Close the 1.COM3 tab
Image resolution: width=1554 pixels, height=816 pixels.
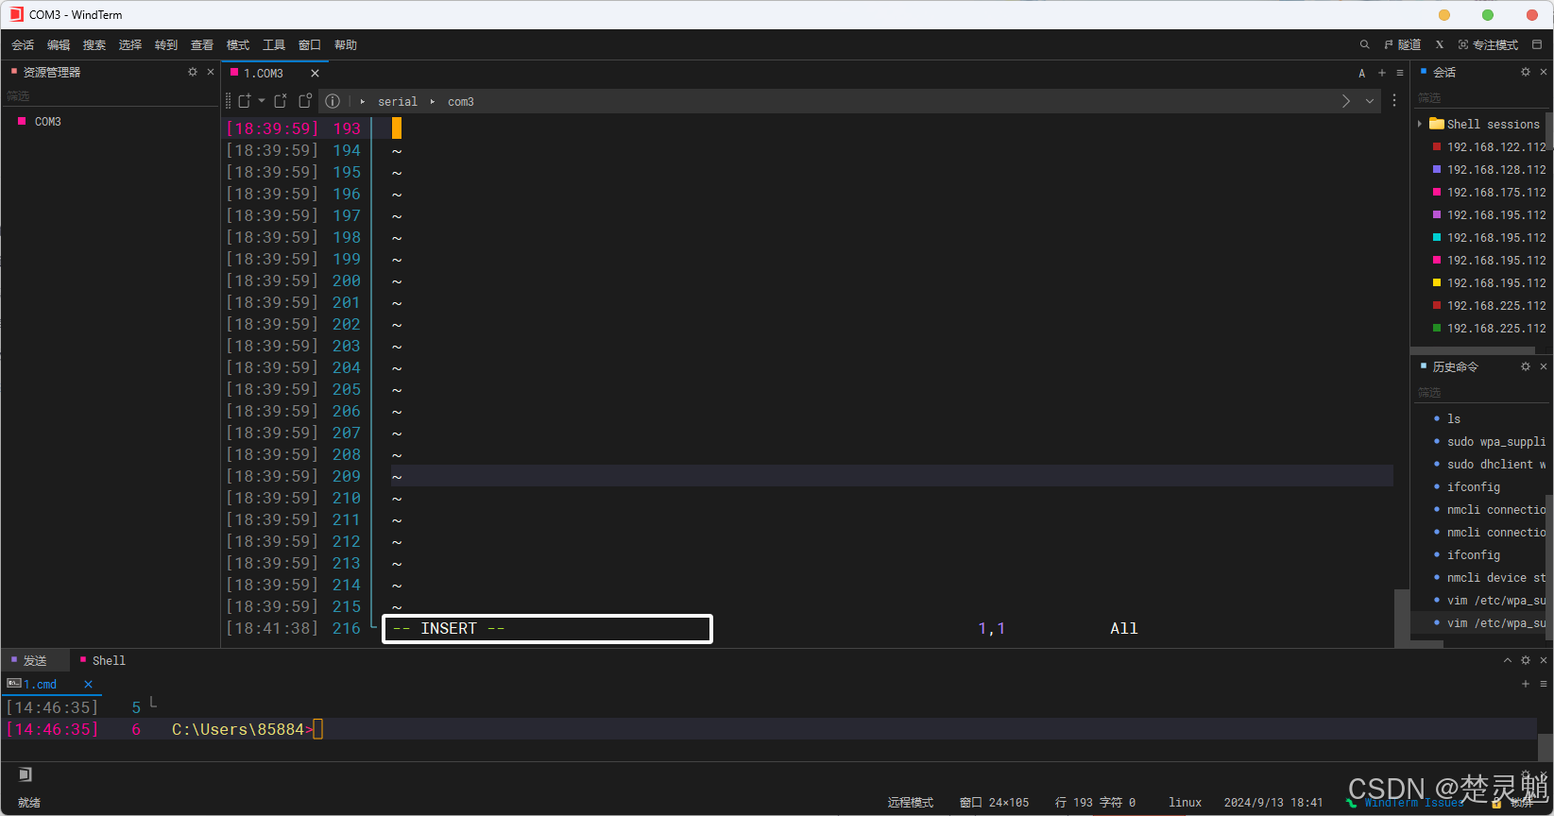click(315, 73)
